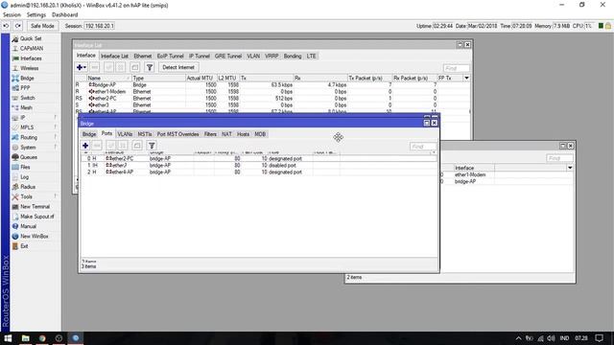The height and width of the screenshot is (345, 614).
Task: Open column dropdown in the rear right window
Action: [x=570, y=168]
